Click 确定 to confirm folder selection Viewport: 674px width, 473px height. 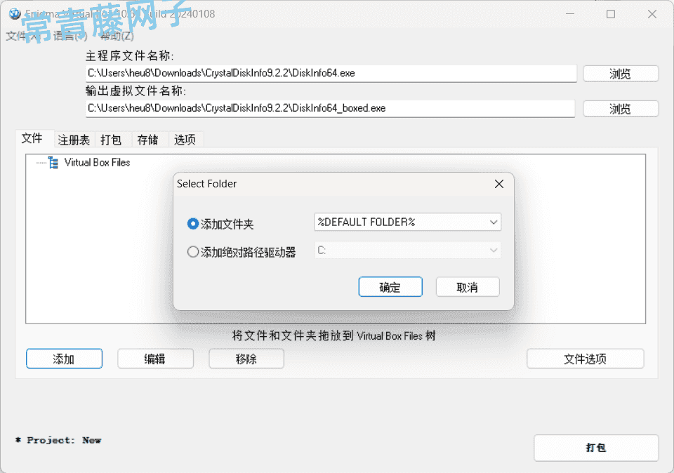pyautogui.click(x=390, y=287)
